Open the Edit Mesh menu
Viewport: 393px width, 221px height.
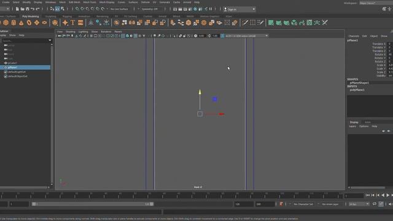point(74,2)
